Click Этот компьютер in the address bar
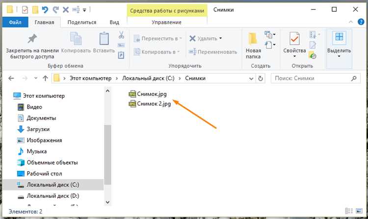The height and width of the screenshot is (219, 368). pyautogui.click(x=90, y=78)
